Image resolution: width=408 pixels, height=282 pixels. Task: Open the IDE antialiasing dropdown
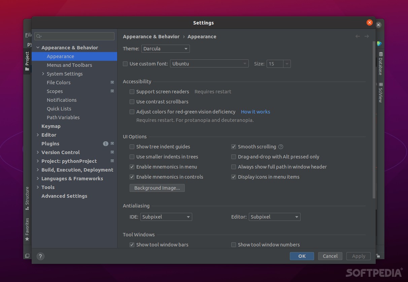click(x=166, y=217)
